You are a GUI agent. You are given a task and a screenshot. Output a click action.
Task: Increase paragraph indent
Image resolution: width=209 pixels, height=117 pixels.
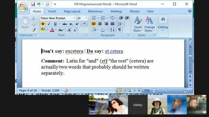127,18
